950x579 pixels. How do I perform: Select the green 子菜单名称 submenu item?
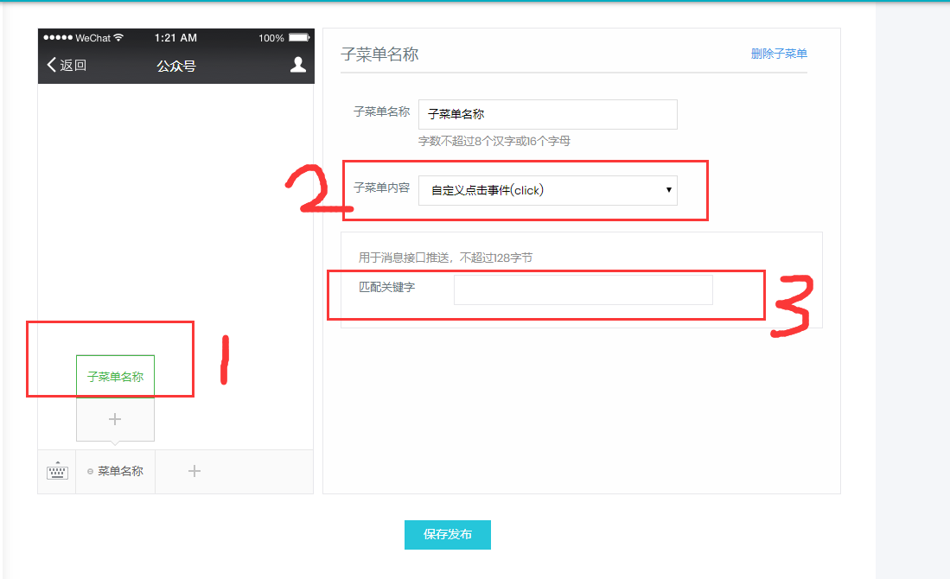pos(115,377)
